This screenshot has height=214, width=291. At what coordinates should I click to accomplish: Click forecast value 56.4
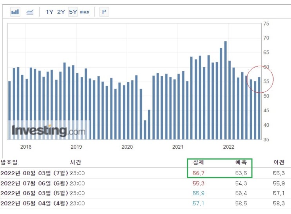point(241,193)
